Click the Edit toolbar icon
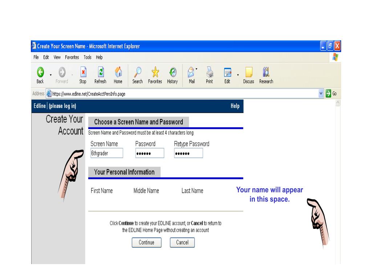The height and width of the screenshot is (279, 372). [x=227, y=75]
